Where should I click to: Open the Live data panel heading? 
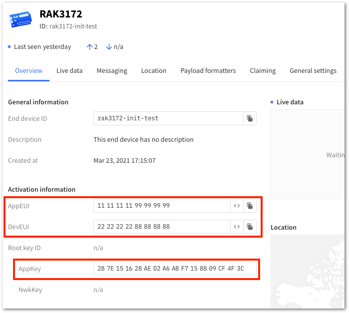click(x=290, y=102)
